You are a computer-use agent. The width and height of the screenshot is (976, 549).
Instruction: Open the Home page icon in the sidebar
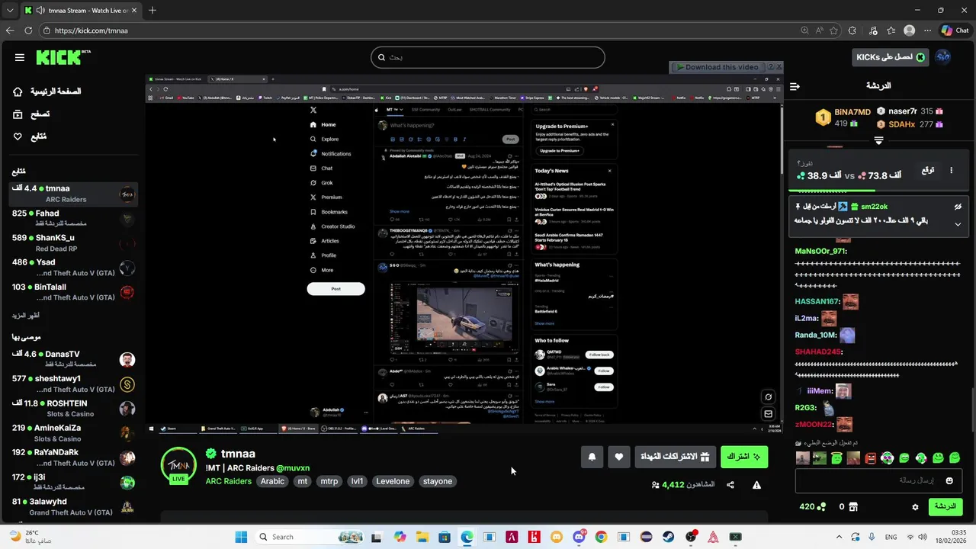coord(18,91)
